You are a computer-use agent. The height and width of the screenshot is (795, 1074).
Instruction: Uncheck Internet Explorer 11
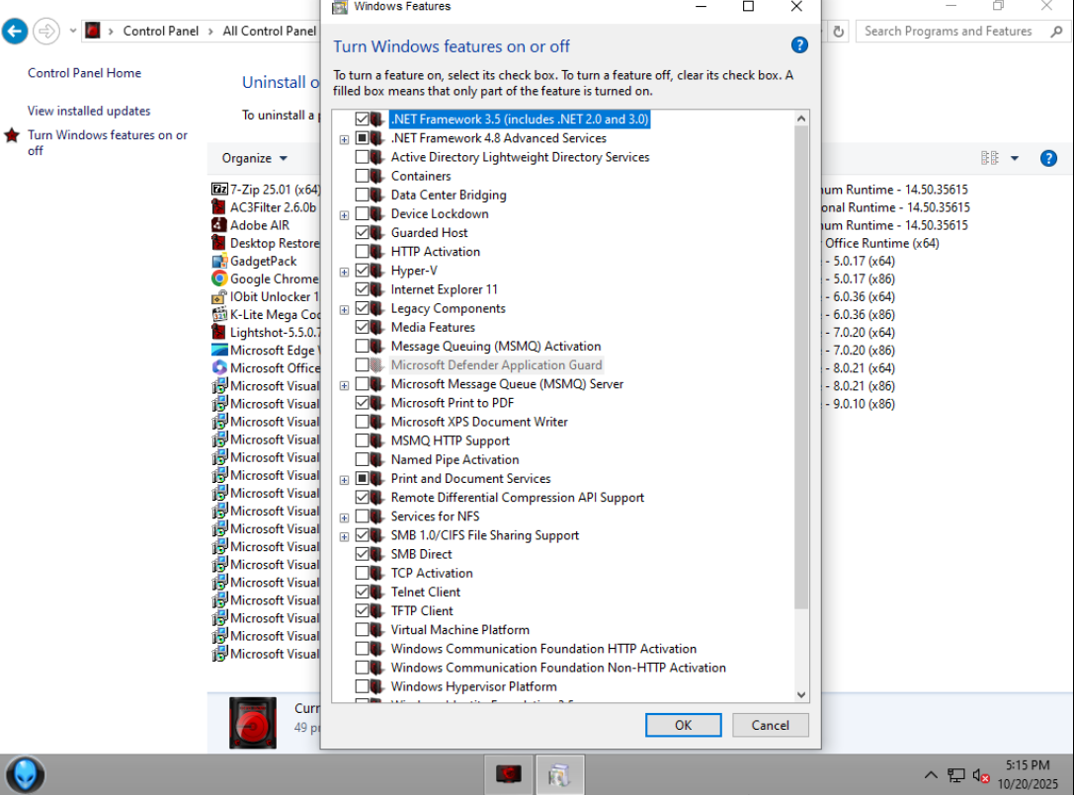[x=362, y=289]
